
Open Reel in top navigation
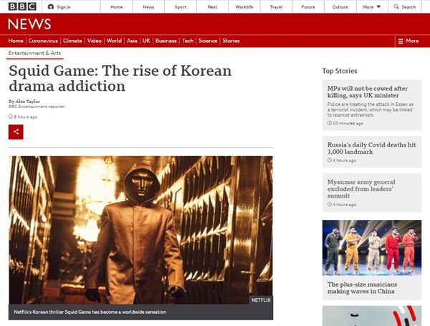point(213,7)
